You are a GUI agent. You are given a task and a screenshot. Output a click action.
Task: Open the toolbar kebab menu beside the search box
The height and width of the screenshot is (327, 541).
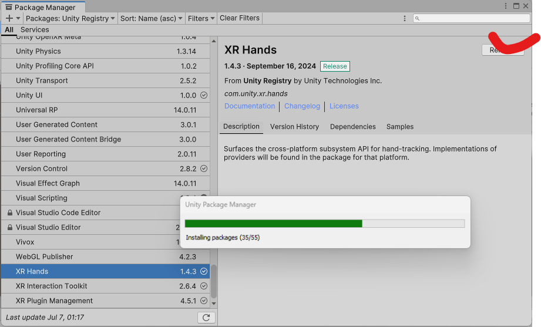(405, 18)
